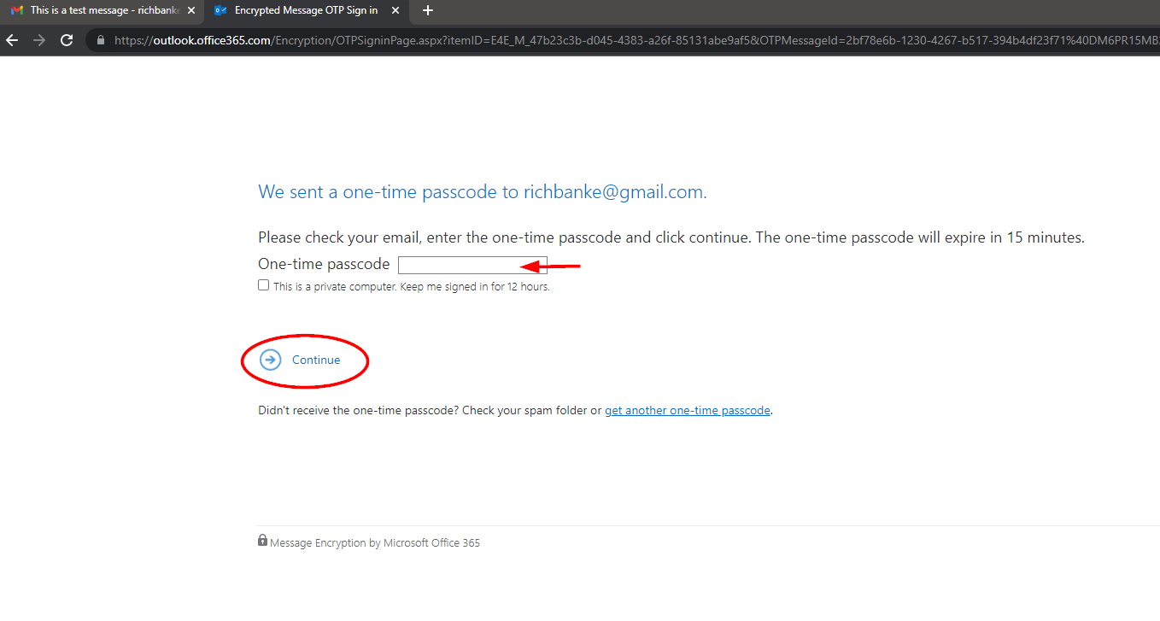1160x621 pixels.
Task: Open a new browser tab
Action: tap(428, 10)
